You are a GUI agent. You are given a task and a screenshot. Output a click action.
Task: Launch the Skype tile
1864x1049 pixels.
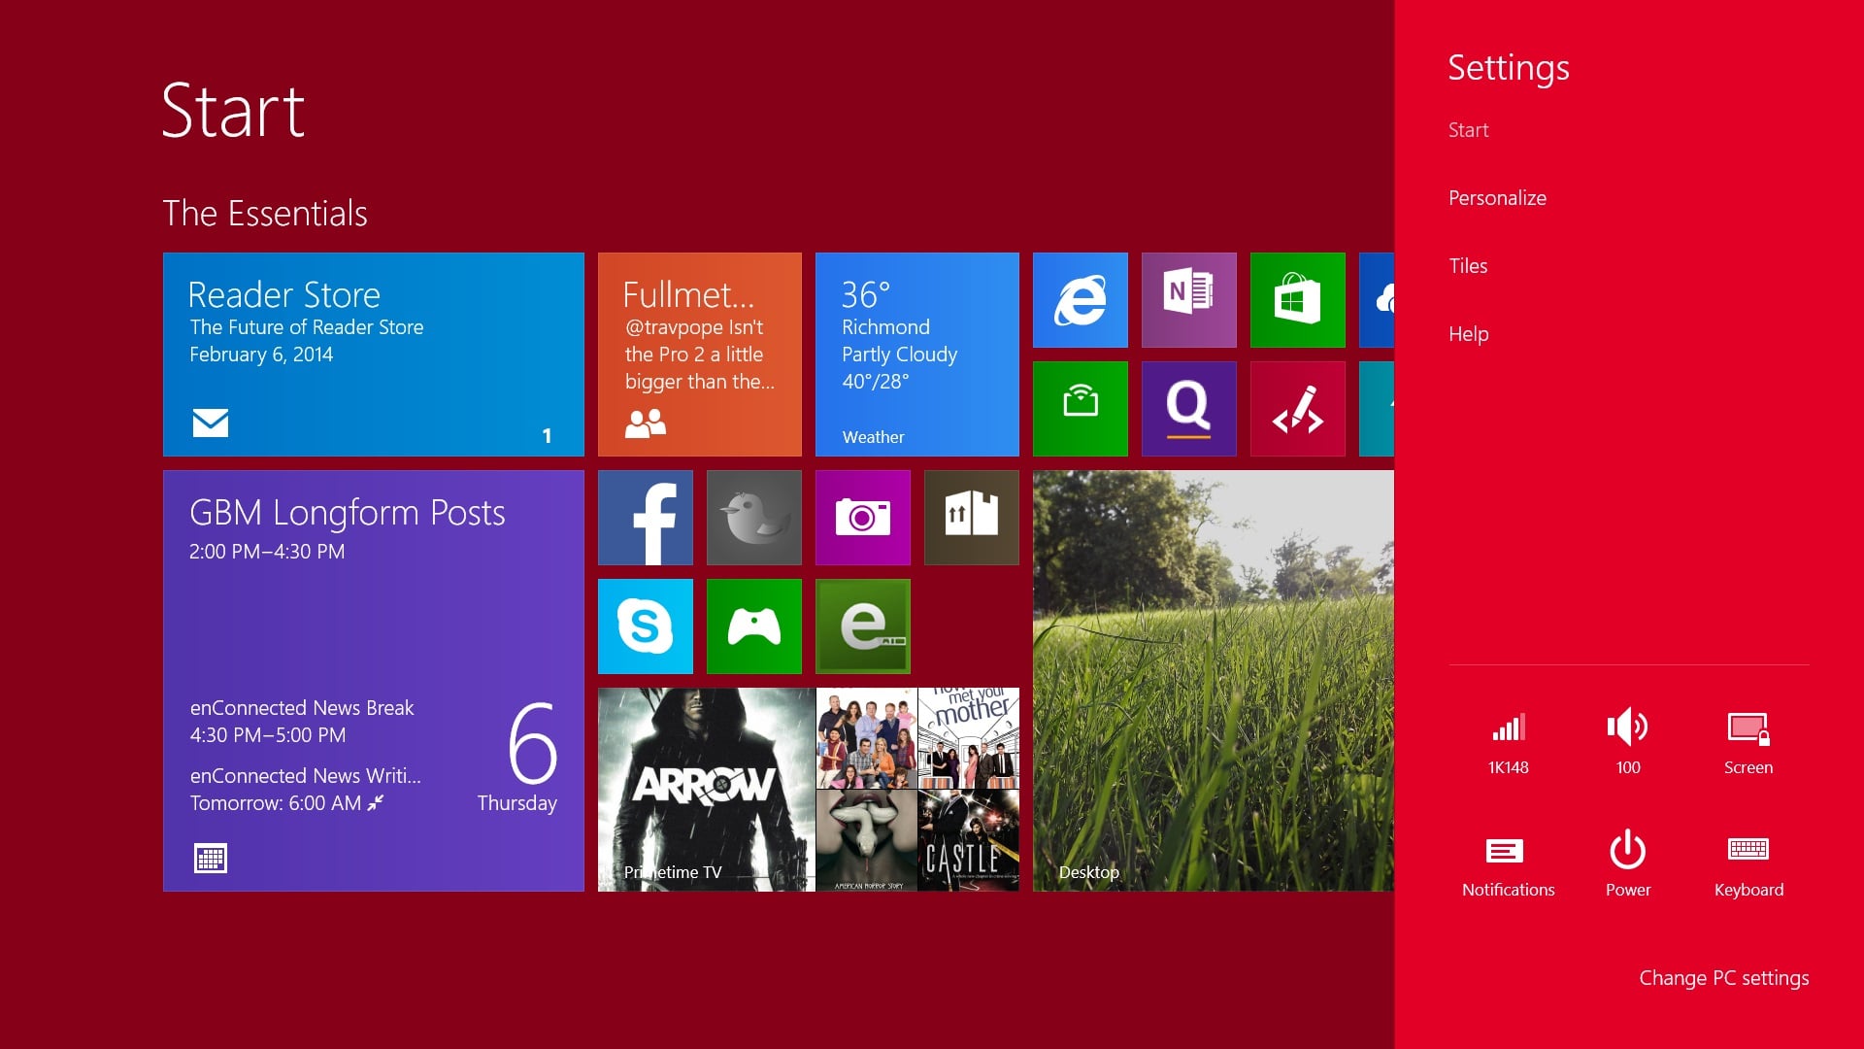646,626
